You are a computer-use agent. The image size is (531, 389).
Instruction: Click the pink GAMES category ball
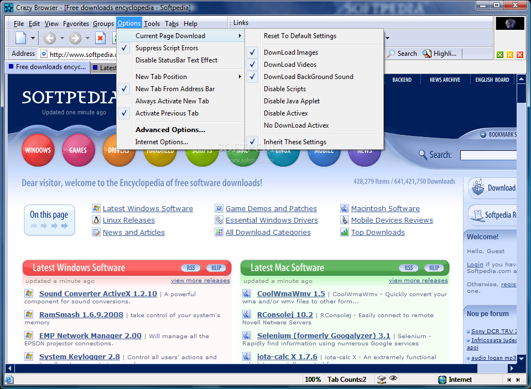pos(78,150)
